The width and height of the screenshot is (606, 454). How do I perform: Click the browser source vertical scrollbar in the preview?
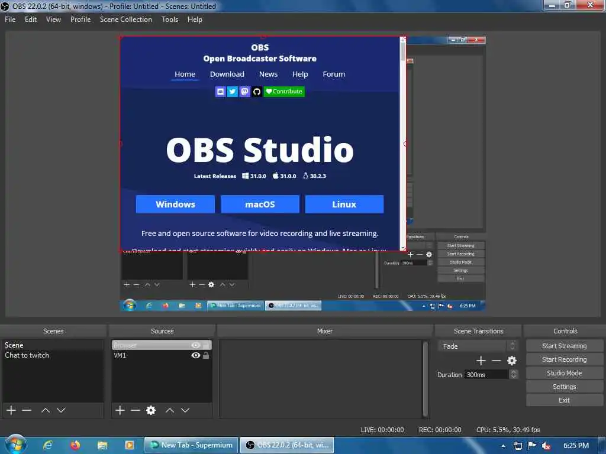point(402,144)
